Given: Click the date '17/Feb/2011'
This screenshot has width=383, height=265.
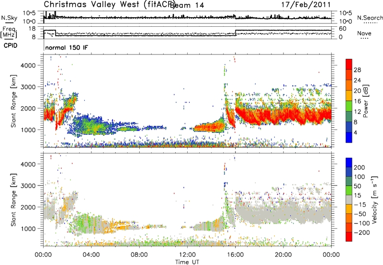Looking at the screenshot, I should [306, 4].
